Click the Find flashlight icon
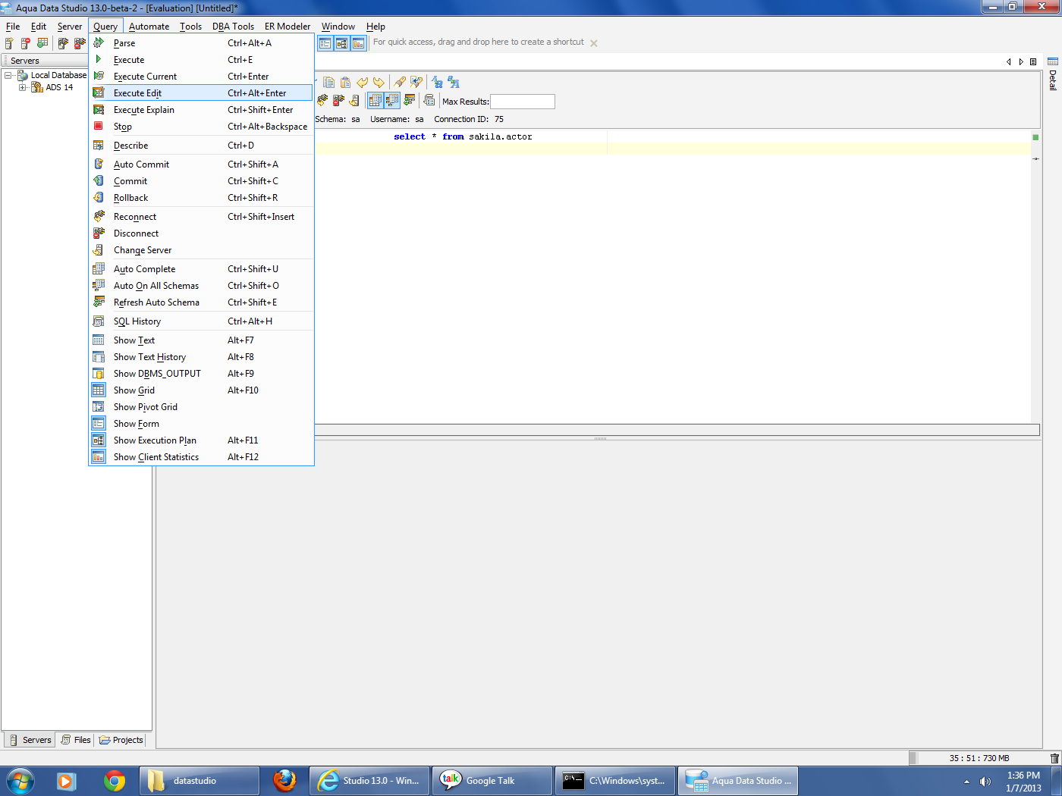The width and height of the screenshot is (1062, 796). [x=400, y=82]
